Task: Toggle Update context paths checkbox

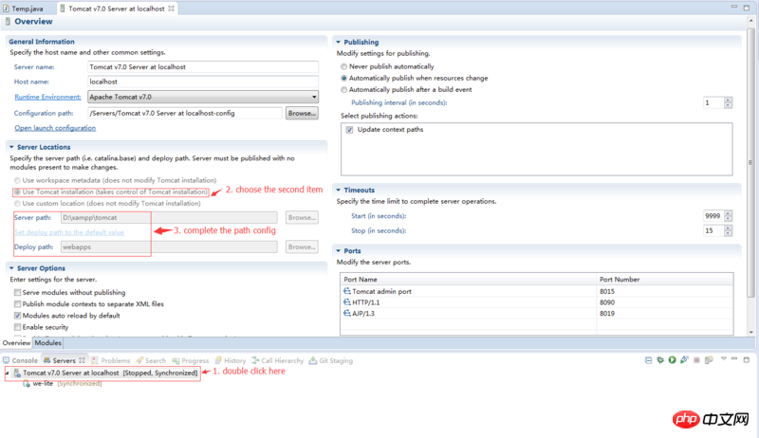Action: click(x=349, y=130)
